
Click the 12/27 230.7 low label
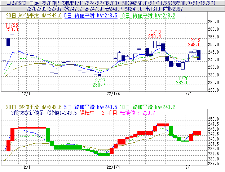click(99, 83)
